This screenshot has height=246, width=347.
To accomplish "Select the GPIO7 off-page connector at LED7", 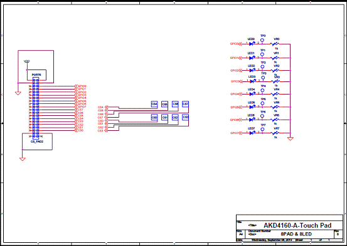I will (x=236, y=133).
